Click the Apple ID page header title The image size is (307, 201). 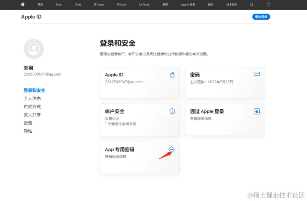(31, 17)
